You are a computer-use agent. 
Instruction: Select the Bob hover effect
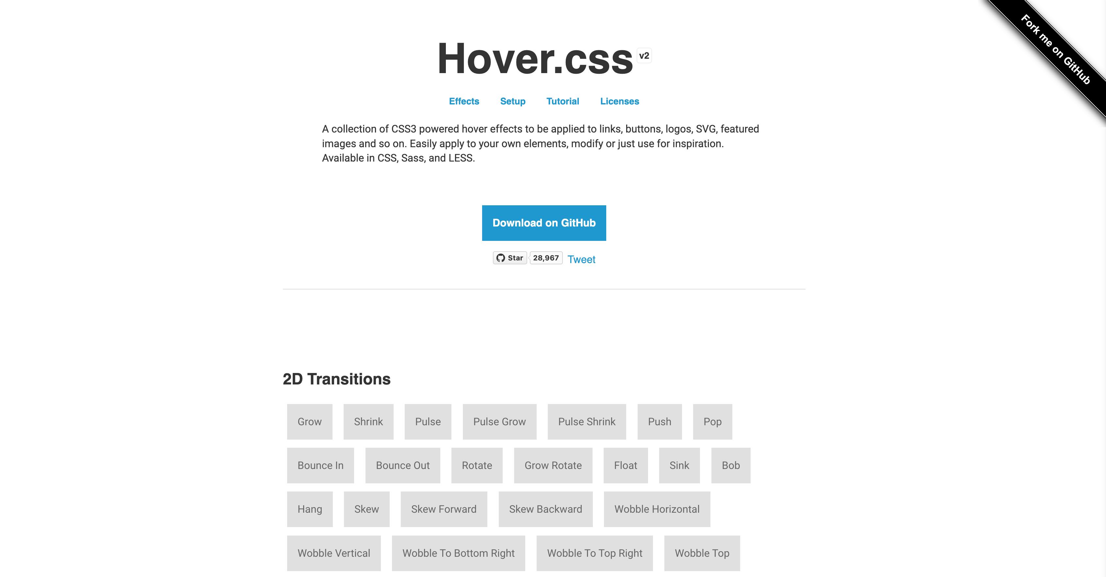pyautogui.click(x=731, y=465)
